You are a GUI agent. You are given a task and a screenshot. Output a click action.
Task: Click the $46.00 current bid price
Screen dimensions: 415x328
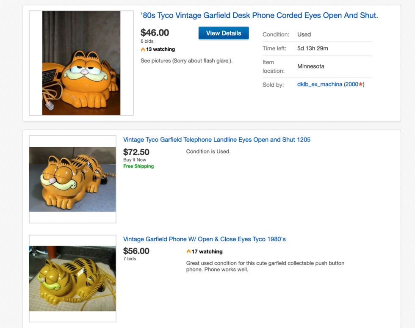coord(155,33)
